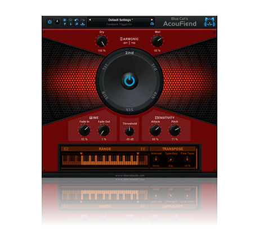
Task: Click the 'Range' header label
Action: coord(105,149)
